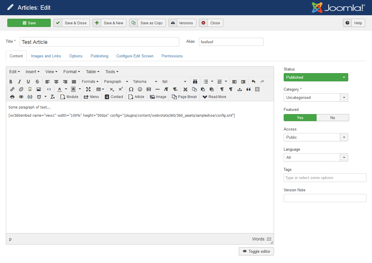Screen dimensions: 372x263
Task: Set Featured to No
Action: pyautogui.click(x=333, y=118)
